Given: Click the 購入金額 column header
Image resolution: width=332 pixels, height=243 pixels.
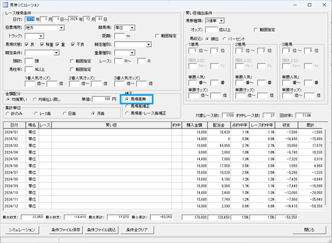Looking at the screenshot, I should click(195, 125).
